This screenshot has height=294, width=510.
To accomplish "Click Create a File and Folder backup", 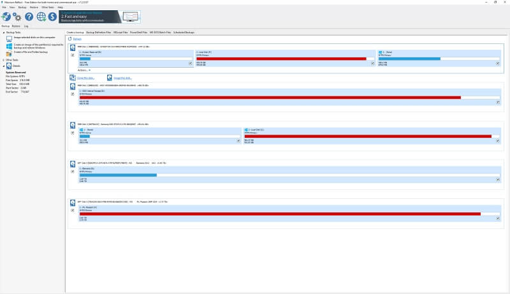I will tap(31, 52).
